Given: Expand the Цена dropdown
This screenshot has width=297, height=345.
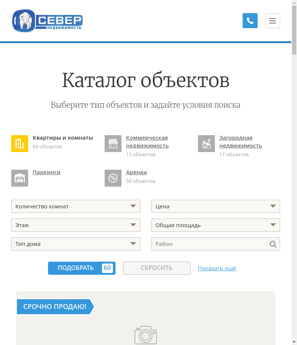Looking at the screenshot, I should click(x=216, y=206).
